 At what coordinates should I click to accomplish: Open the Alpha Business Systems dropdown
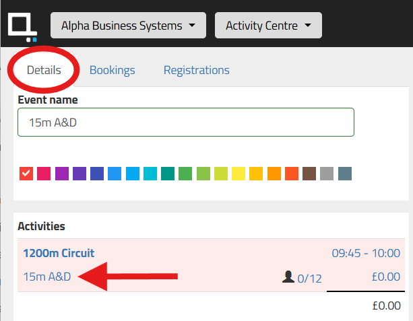pyautogui.click(x=128, y=26)
